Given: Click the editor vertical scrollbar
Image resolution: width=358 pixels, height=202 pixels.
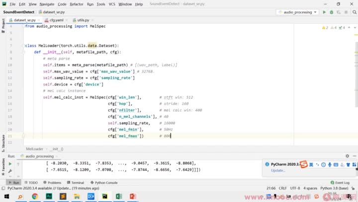Looking at the screenshot, I should (x=356, y=75).
